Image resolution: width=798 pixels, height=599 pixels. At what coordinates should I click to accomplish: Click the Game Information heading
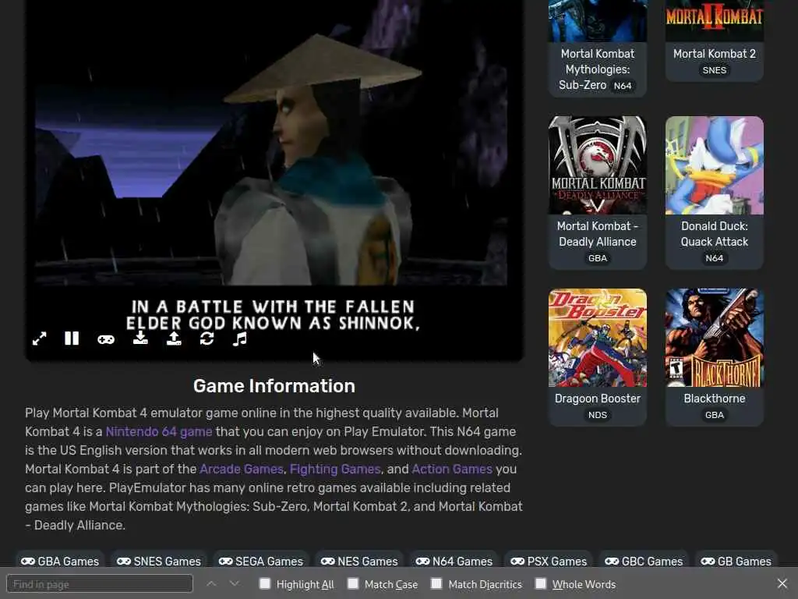[274, 386]
